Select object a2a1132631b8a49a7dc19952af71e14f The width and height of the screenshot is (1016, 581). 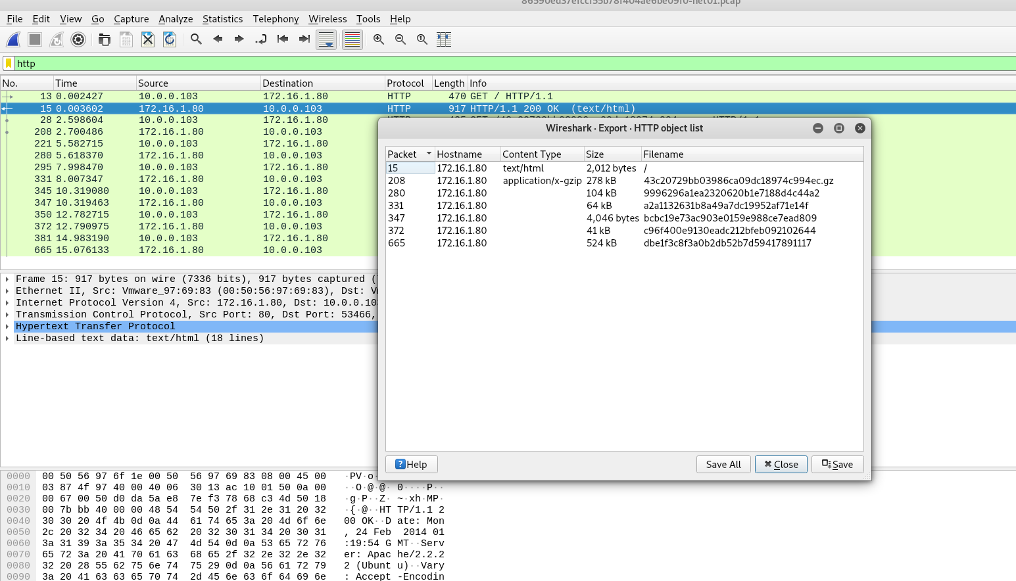[x=624, y=206]
